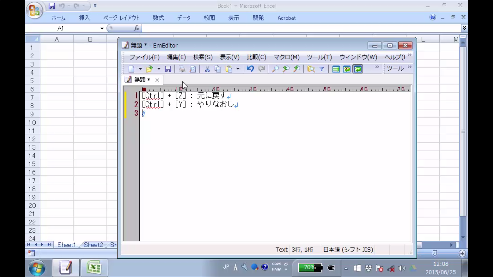
Task: Open the Excel Name Box dropdown
Action: [x=102, y=28]
